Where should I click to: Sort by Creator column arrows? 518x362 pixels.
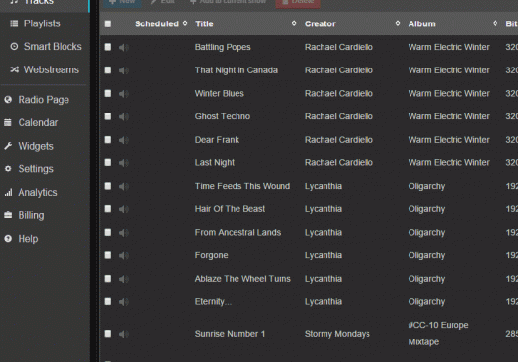(x=398, y=23)
